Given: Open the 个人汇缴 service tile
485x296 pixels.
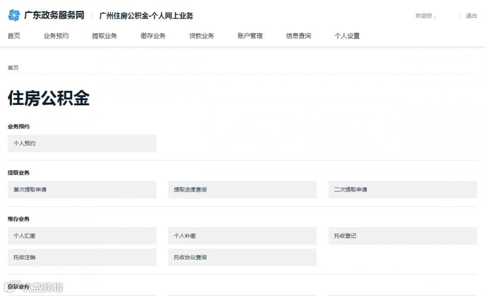Looking at the screenshot, I should [82, 236].
